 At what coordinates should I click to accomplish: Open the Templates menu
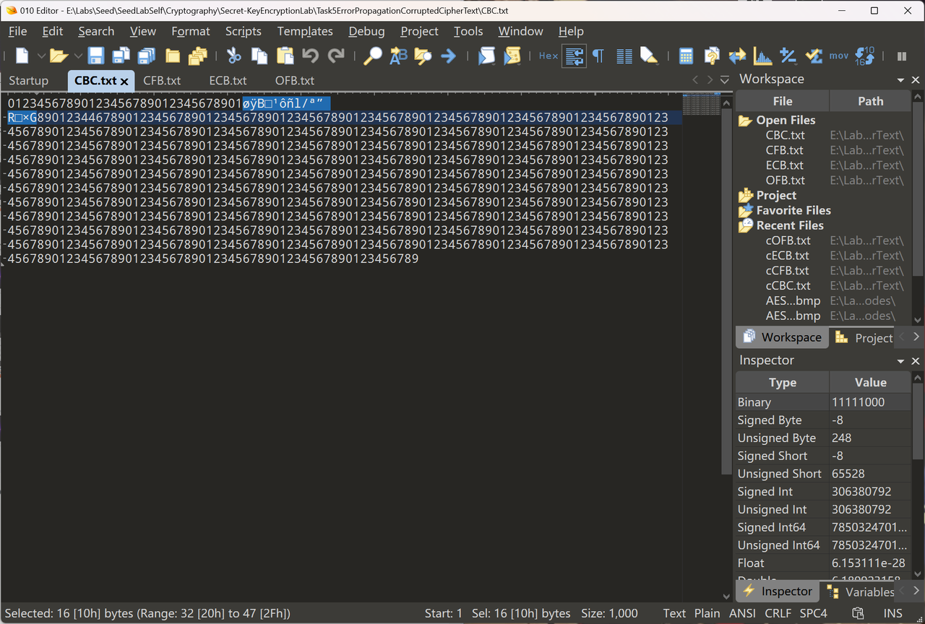pos(305,31)
